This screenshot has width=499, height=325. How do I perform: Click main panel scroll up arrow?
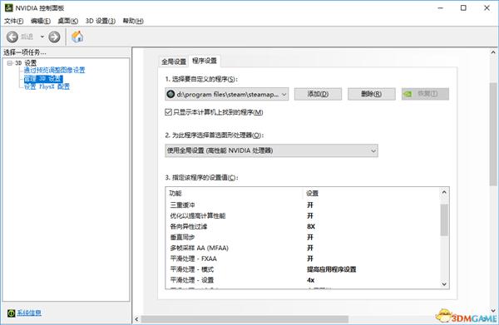(493, 52)
